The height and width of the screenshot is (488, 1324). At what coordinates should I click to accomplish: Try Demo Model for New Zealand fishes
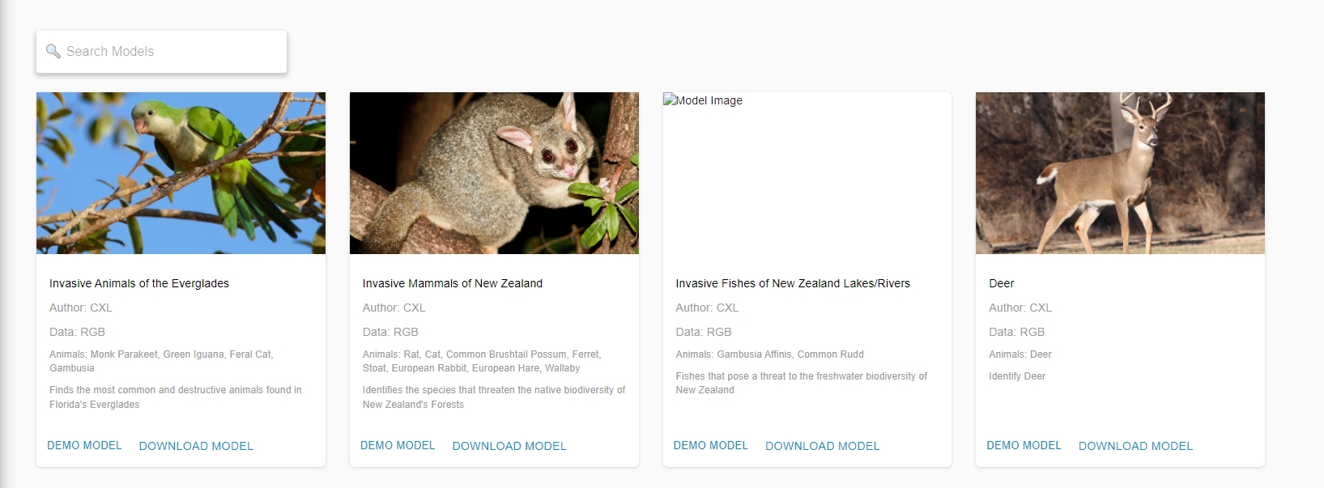(710, 445)
